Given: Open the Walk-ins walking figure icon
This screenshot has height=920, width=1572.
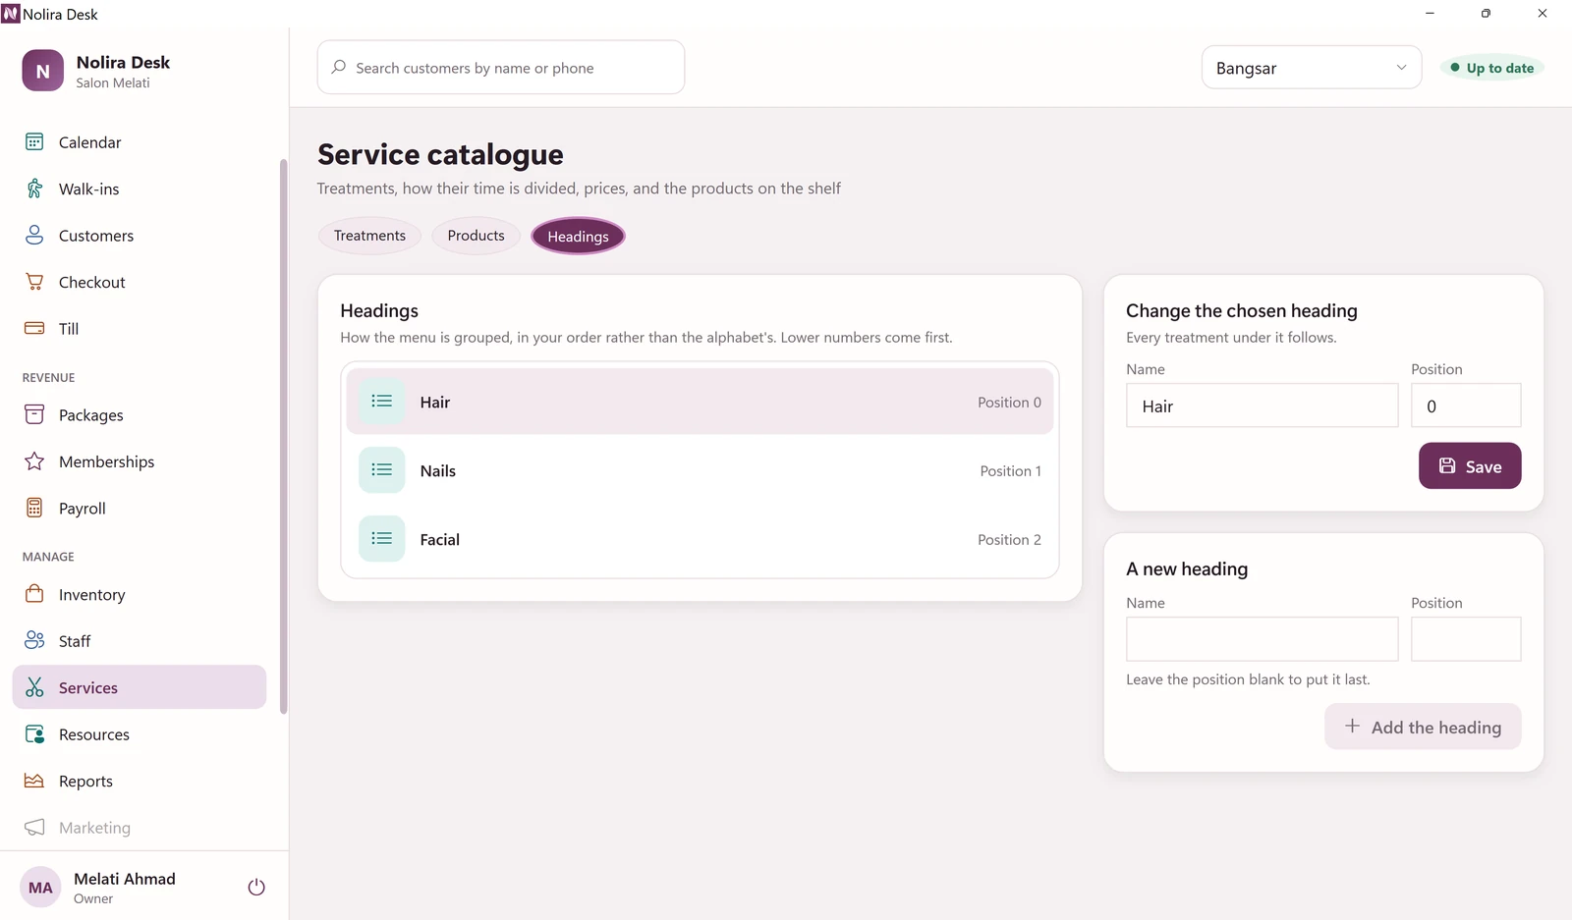Looking at the screenshot, I should point(34,189).
